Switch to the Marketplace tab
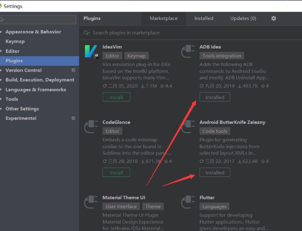The width and height of the screenshot is (302, 231). (x=163, y=19)
